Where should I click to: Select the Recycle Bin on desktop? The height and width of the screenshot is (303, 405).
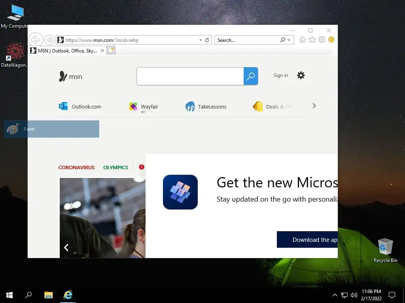point(385,251)
